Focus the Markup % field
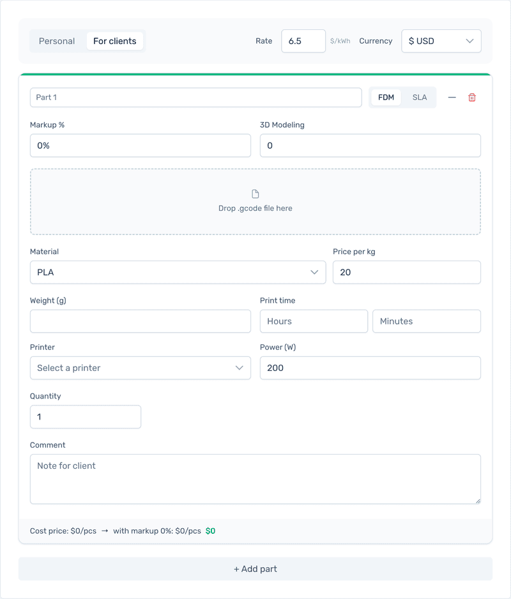Image resolution: width=511 pixels, height=599 pixels. 140,146
